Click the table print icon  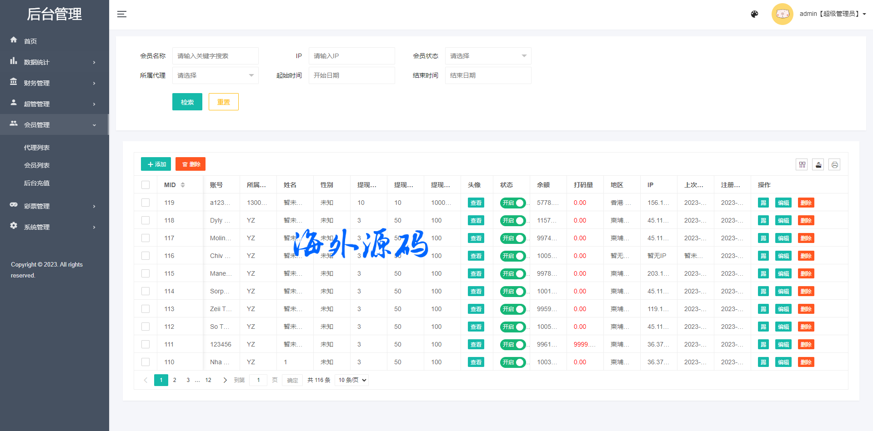coord(834,164)
